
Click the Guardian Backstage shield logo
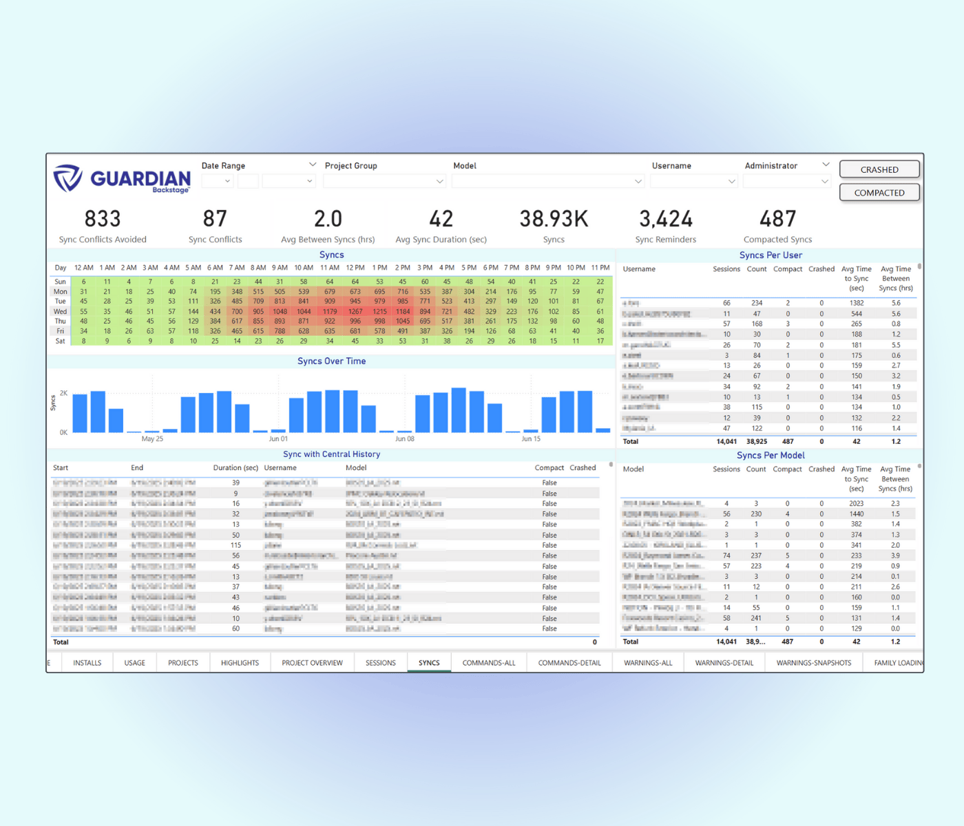tap(67, 179)
